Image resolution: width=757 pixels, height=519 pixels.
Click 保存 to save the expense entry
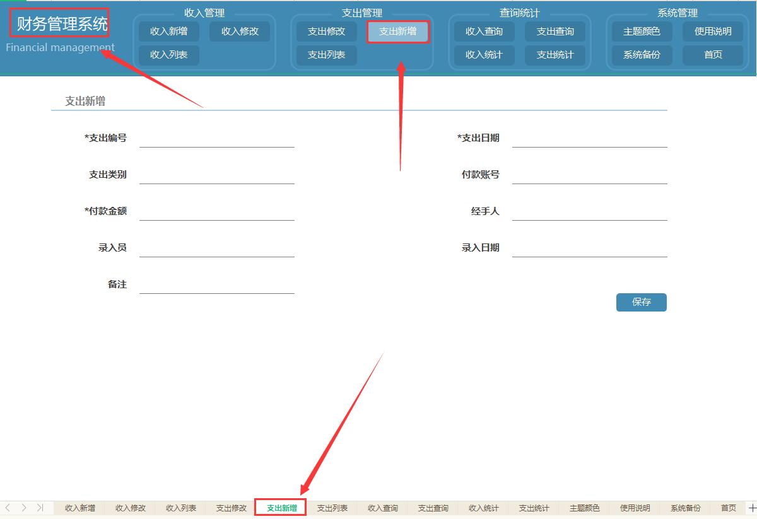click(641, 302)
